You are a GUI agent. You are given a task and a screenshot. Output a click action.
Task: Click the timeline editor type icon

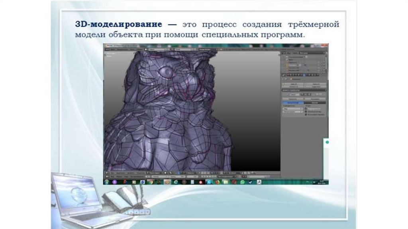click(106, 176)
